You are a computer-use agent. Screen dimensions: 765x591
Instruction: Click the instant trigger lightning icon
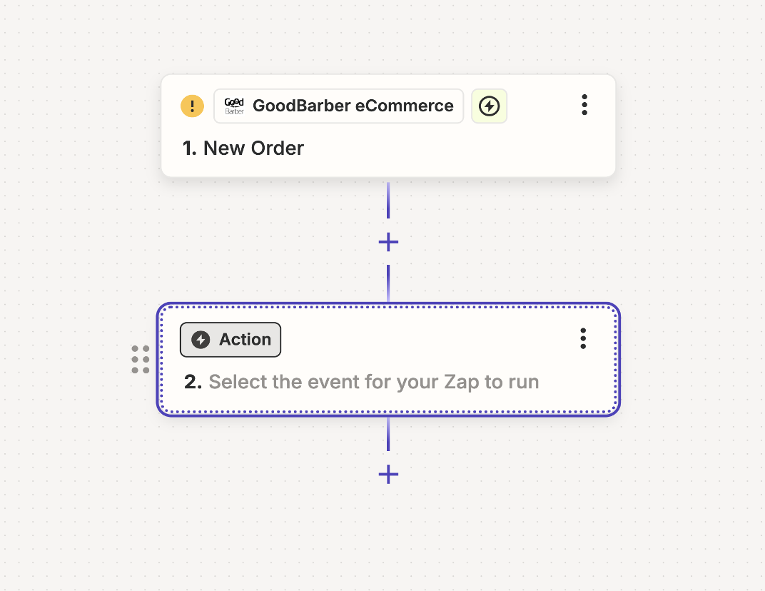(x=489, y=106)
